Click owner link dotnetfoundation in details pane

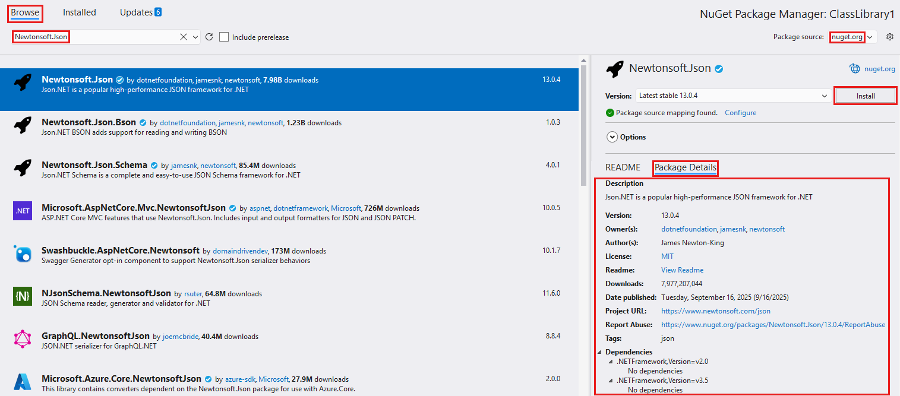[689, 229]
